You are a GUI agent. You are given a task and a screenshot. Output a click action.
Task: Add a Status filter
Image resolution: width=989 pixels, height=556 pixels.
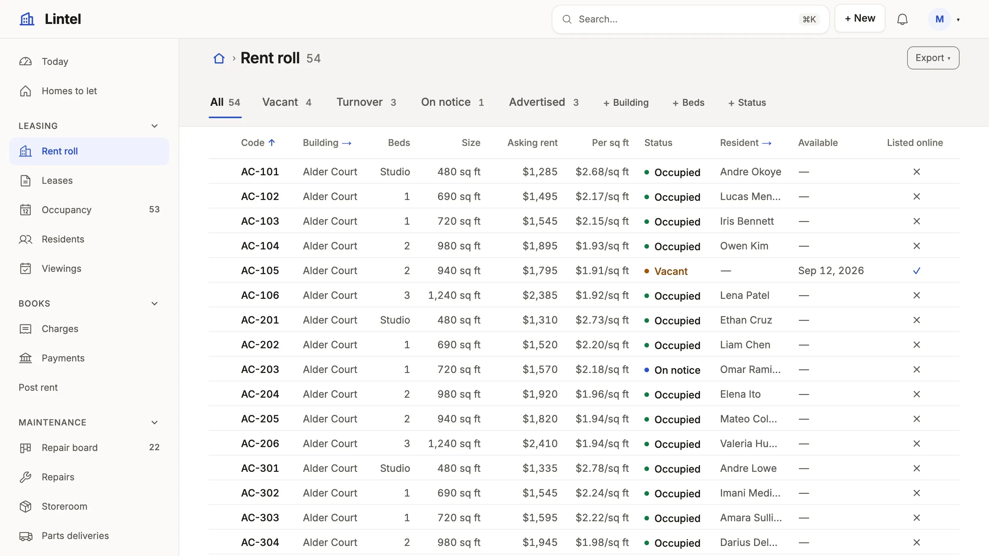[x=747, y=102]
